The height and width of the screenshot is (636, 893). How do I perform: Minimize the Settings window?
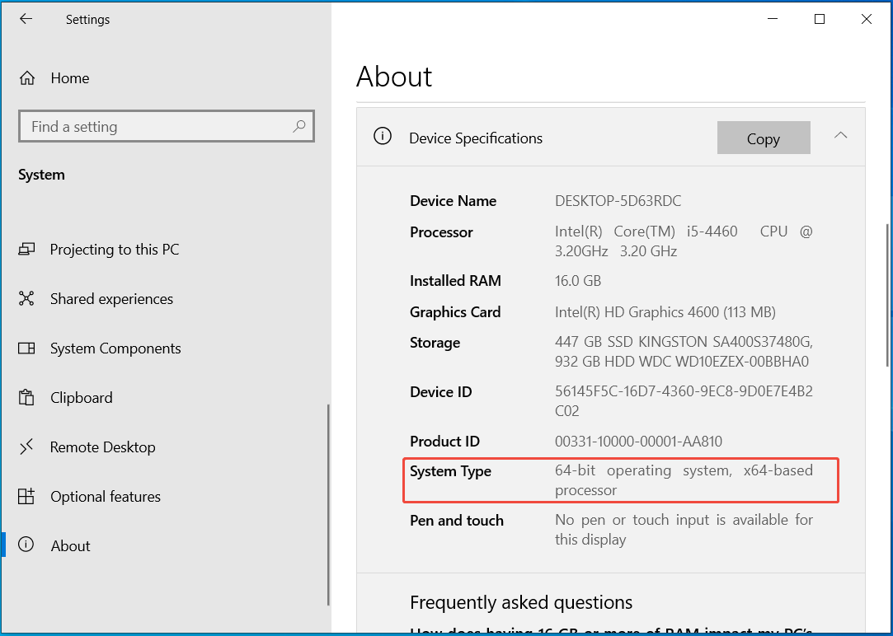pyautogui.click(x=773, y=19)
